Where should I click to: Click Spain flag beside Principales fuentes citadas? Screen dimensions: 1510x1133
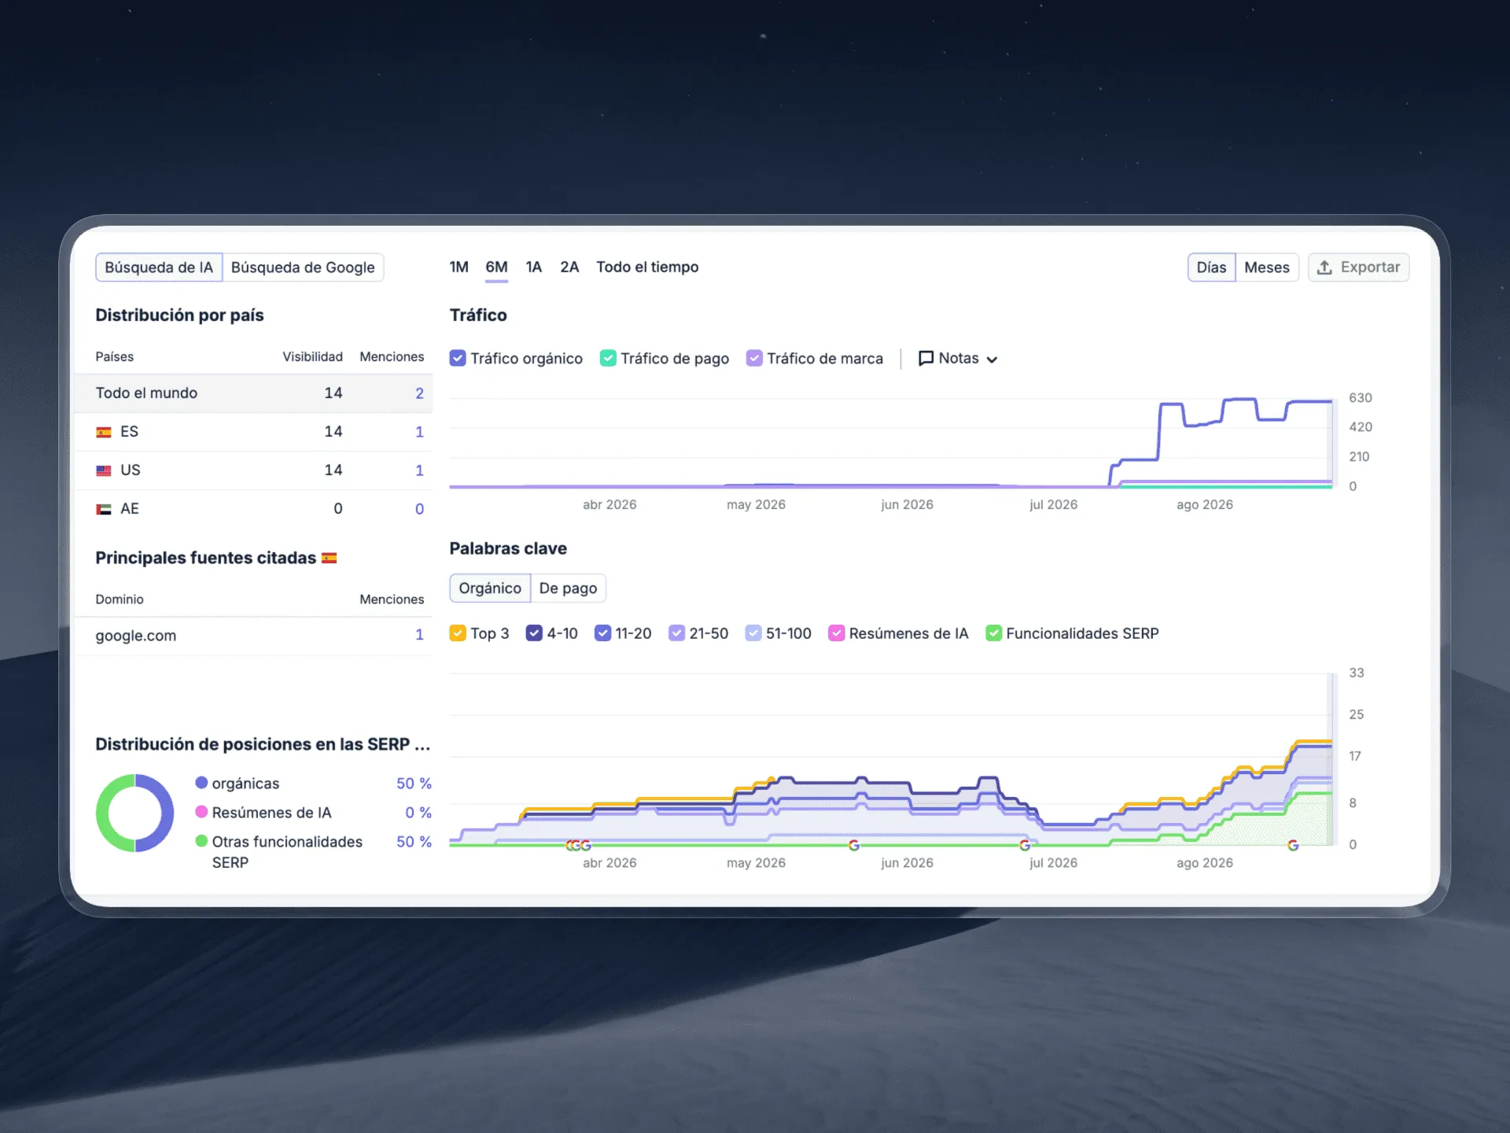click(330, 559)
